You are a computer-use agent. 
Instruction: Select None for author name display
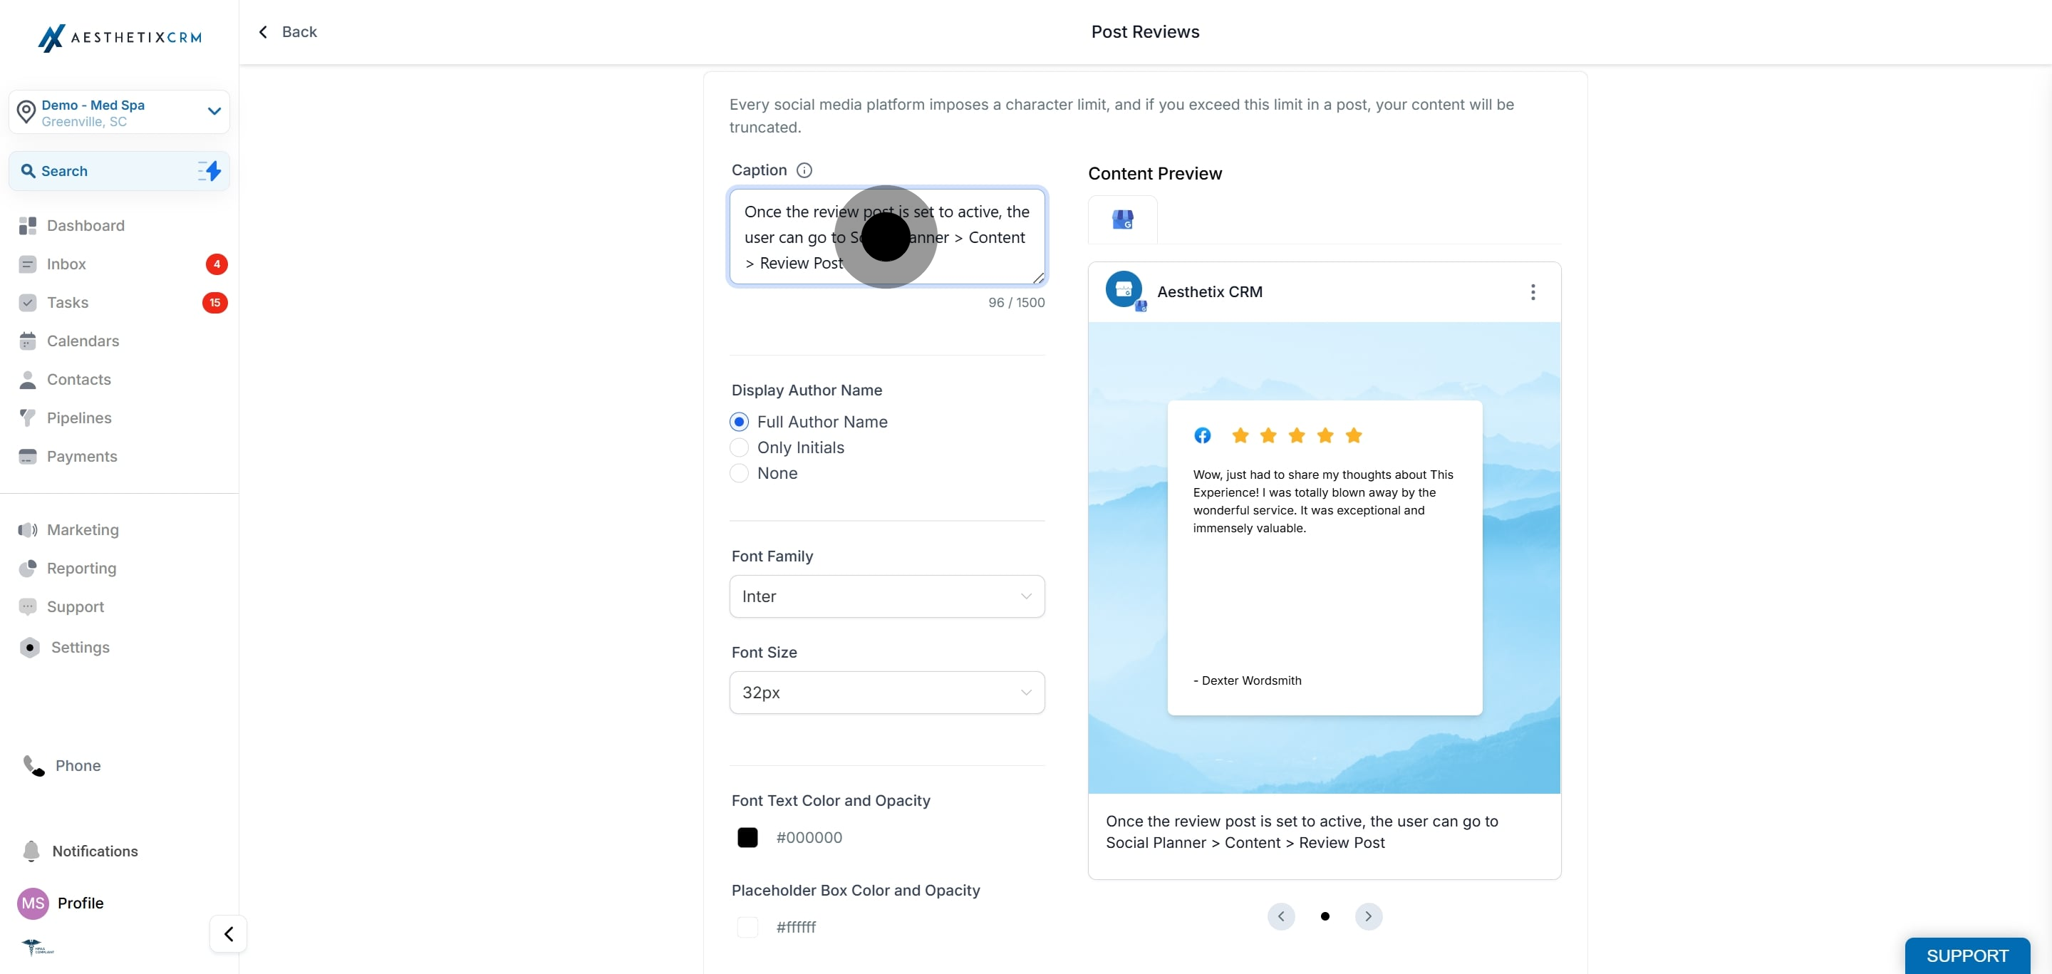point(740,473)
